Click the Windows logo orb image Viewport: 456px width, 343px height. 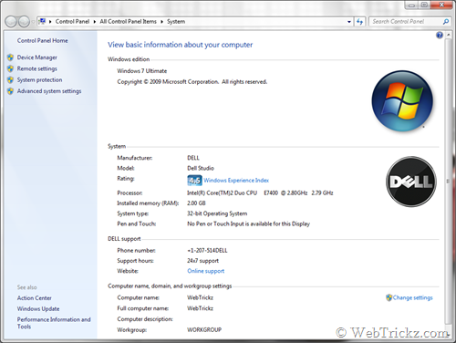[402, 101]
